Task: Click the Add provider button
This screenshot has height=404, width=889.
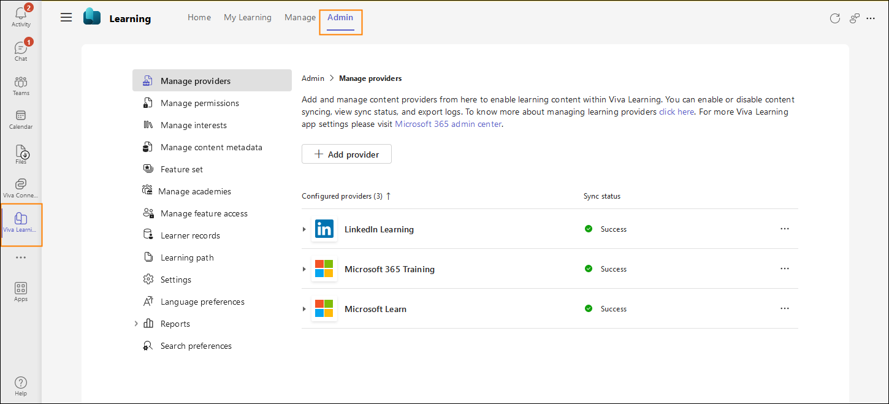Action: (346, 154)
